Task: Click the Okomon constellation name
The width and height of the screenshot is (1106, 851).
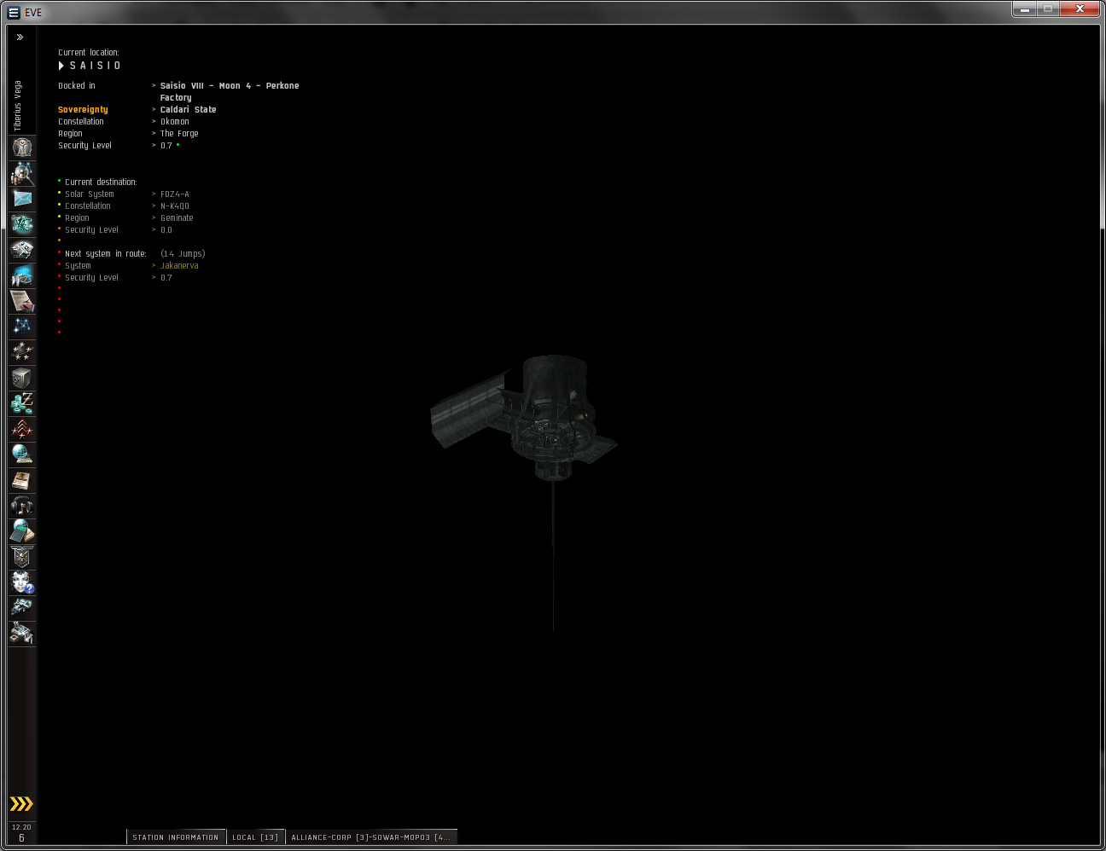Action: 175,122
